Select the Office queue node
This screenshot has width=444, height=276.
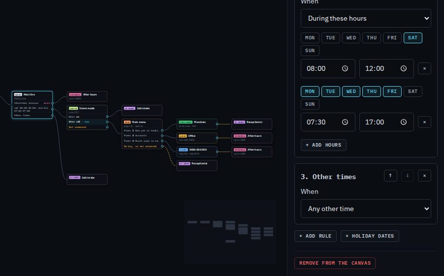tap(197, 138)
